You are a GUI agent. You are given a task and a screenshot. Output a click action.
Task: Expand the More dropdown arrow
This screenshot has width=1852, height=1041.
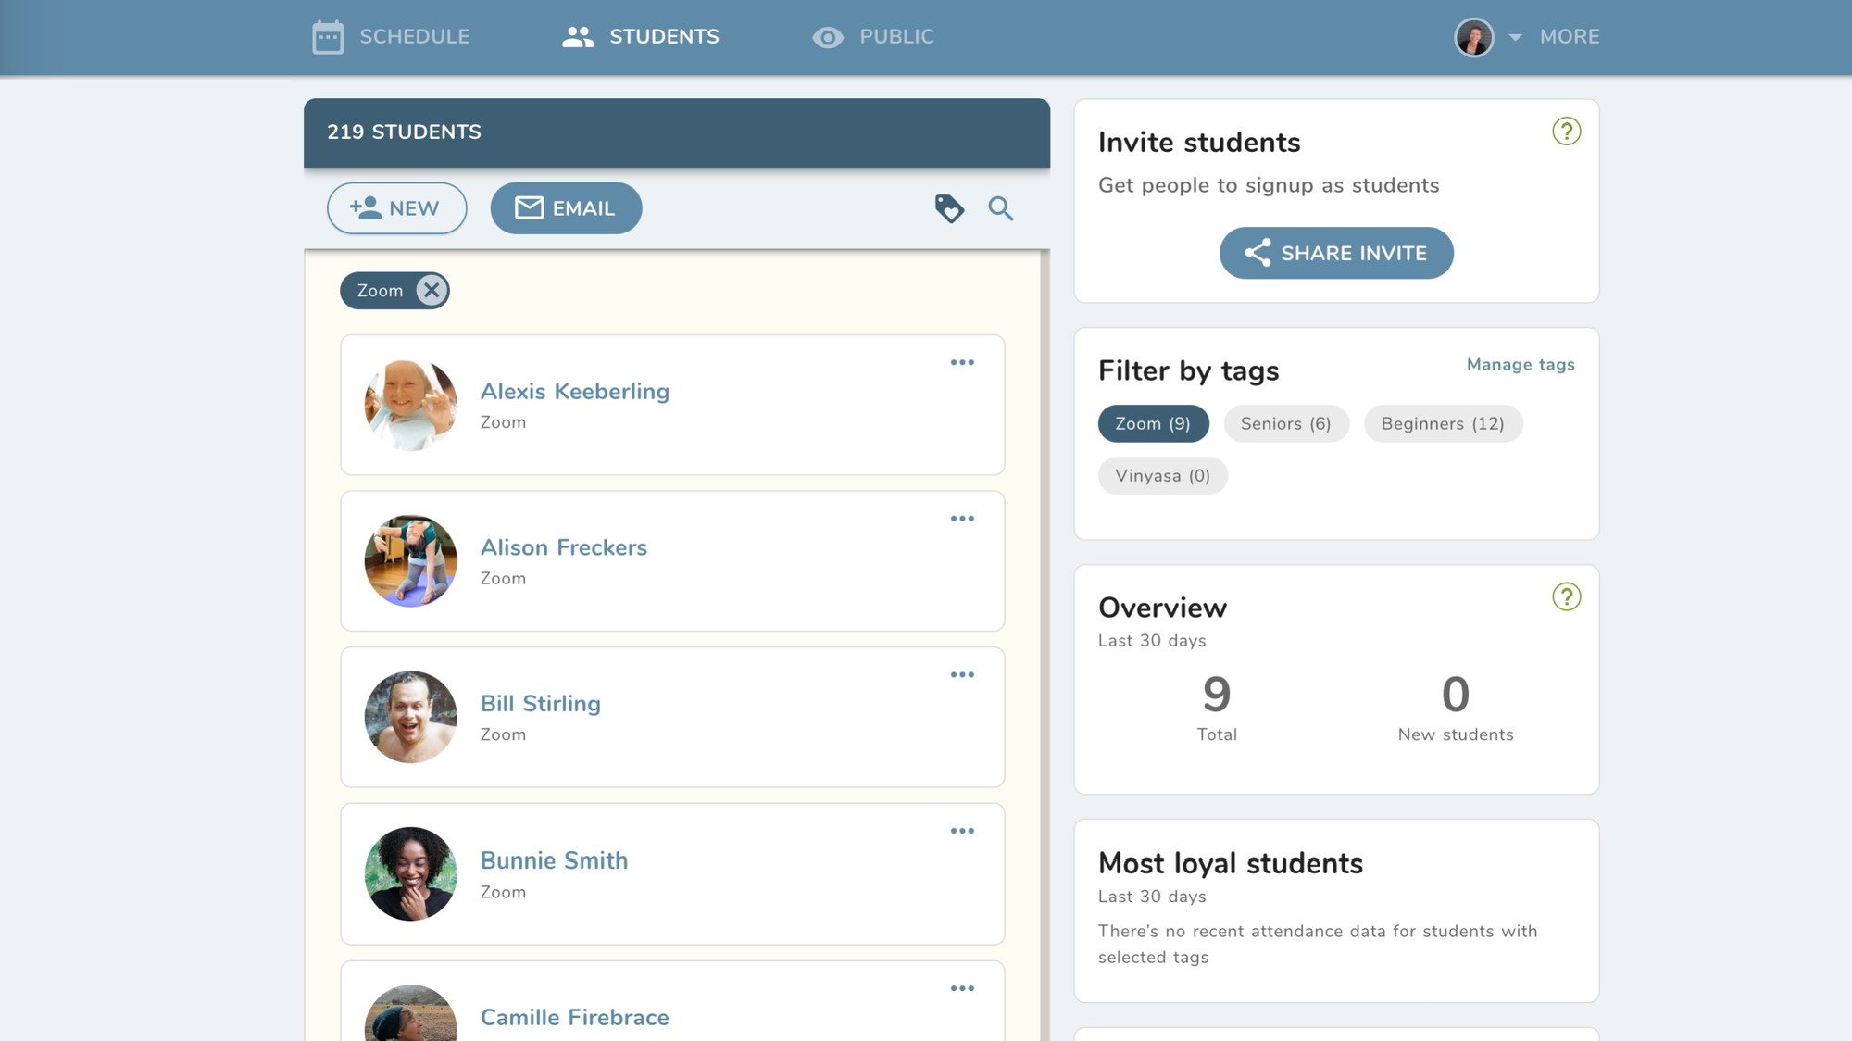tap(1515, 38)
